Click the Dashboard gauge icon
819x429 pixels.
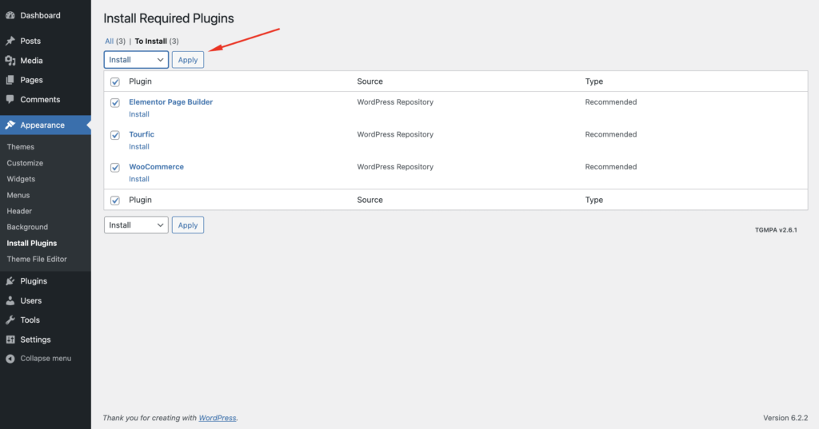click(10, 15)
